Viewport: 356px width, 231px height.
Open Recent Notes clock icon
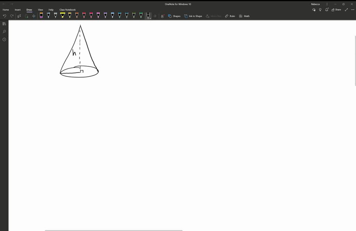pyautogui.click(x=4, y=40)
